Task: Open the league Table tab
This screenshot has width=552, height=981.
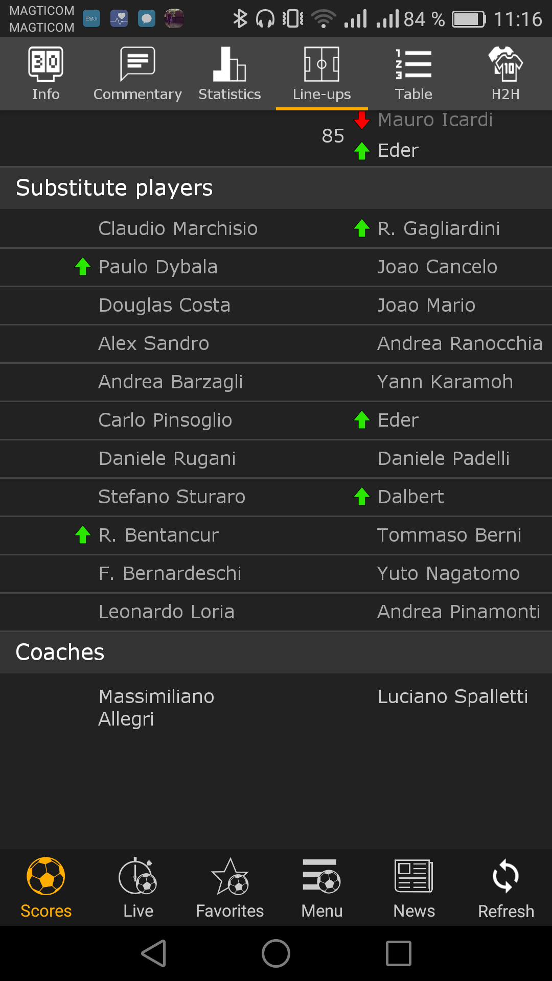Action: click(413, 74)
